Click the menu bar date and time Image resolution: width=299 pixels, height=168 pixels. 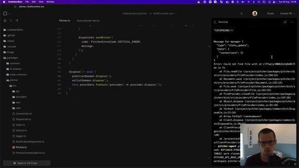click(x=288, y=2)
